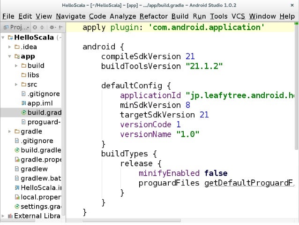
Task: Open the VCS menu
Action: click(x=239, y=16)
